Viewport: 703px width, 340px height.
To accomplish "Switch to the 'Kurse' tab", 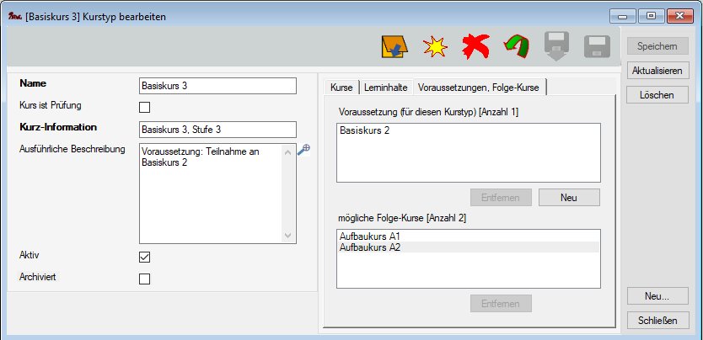I will (341, 88).
